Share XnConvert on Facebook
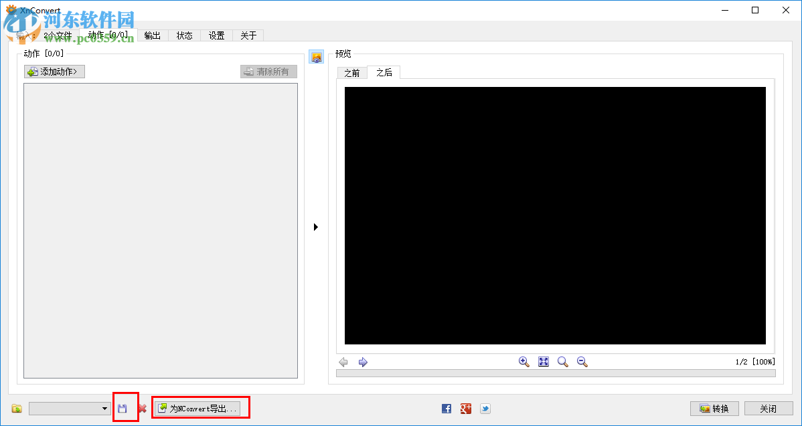Image resolution: width=802 pixels, height=426 pixels. (x=446, y=408)
